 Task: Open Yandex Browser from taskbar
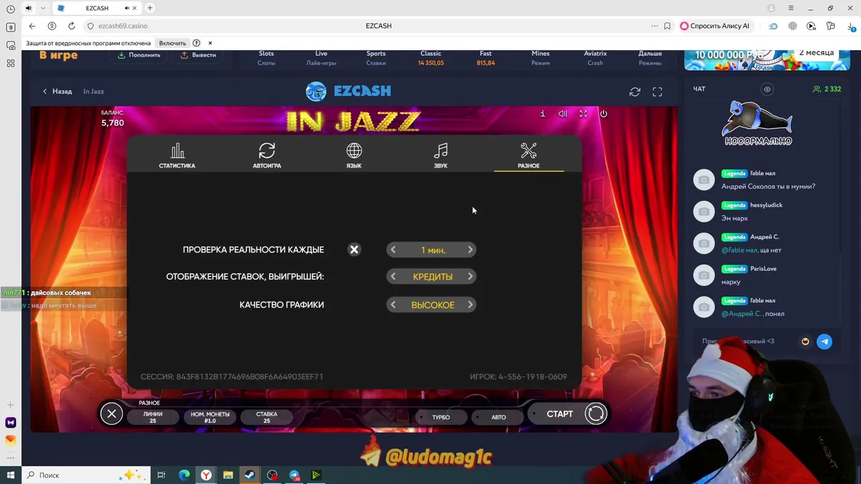[206, 475]
